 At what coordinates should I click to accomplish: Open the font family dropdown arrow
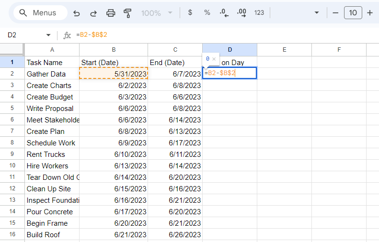click(317, 13)
